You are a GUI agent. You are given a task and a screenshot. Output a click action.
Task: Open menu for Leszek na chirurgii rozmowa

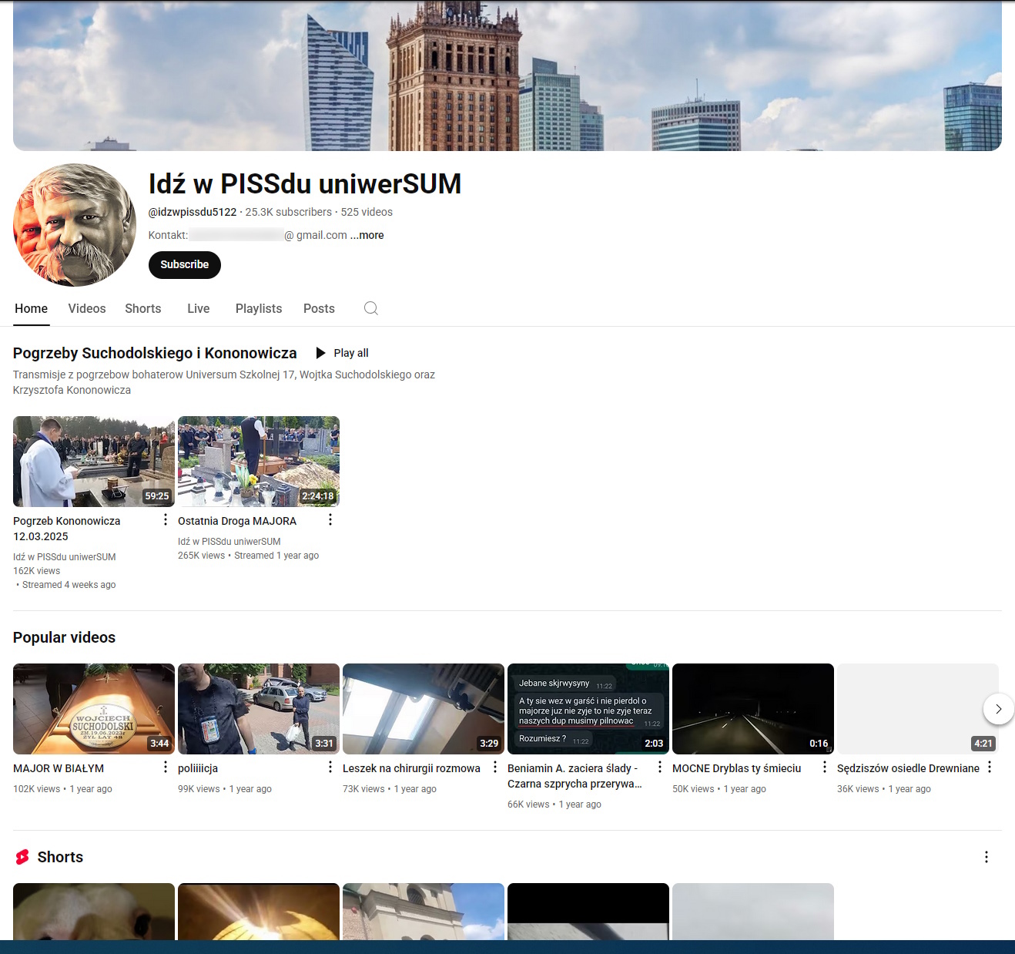click(x=495, y=768)
